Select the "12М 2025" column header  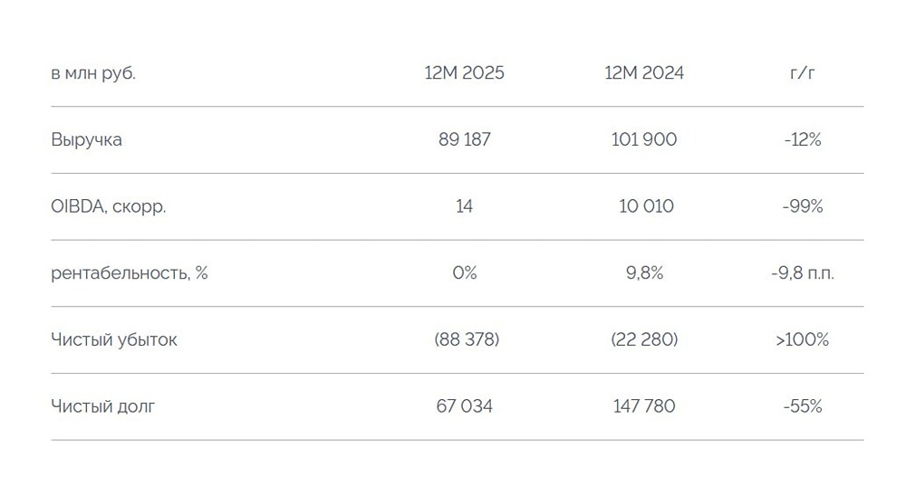click(x=464, y=73)
